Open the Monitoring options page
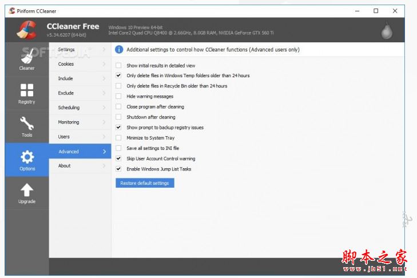This screenshot has height=278, width=417. 80,122
